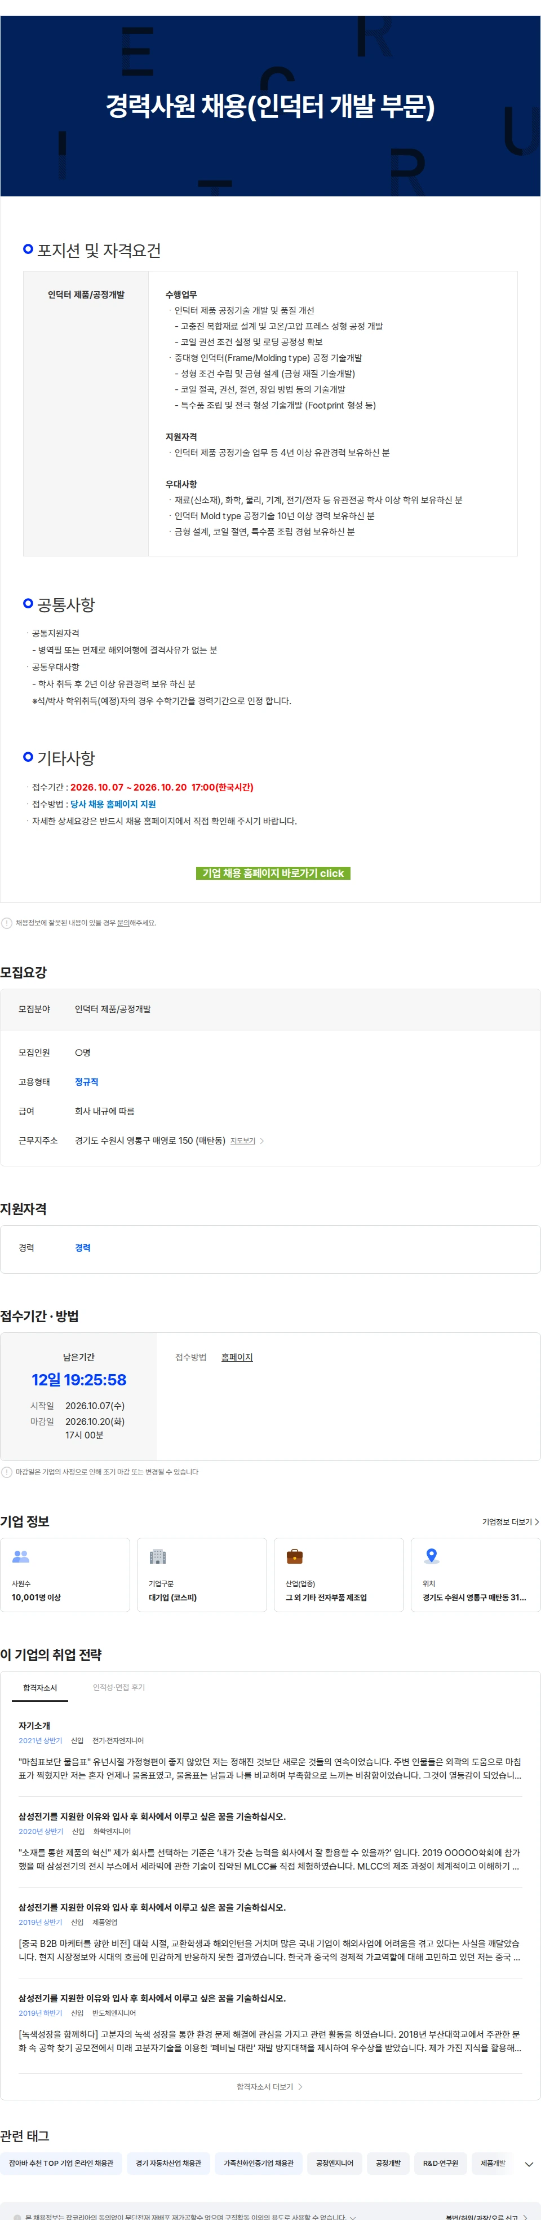Click the 지원자격 heading in the position table
Screen dimensions: 541x2220
click(181, 438)
